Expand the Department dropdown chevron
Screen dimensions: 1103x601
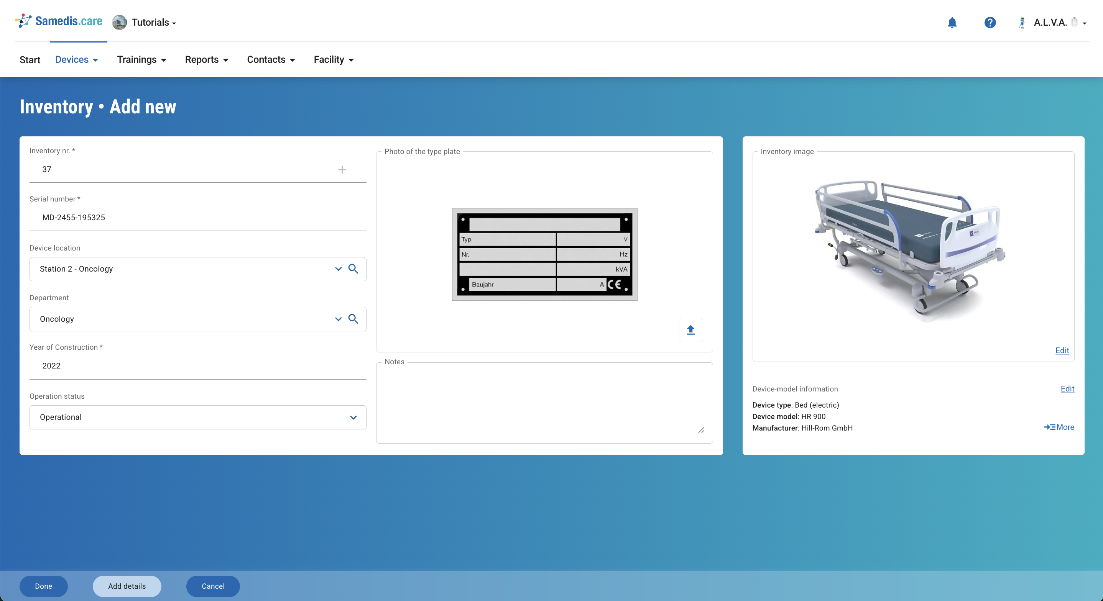pos(338,319)
